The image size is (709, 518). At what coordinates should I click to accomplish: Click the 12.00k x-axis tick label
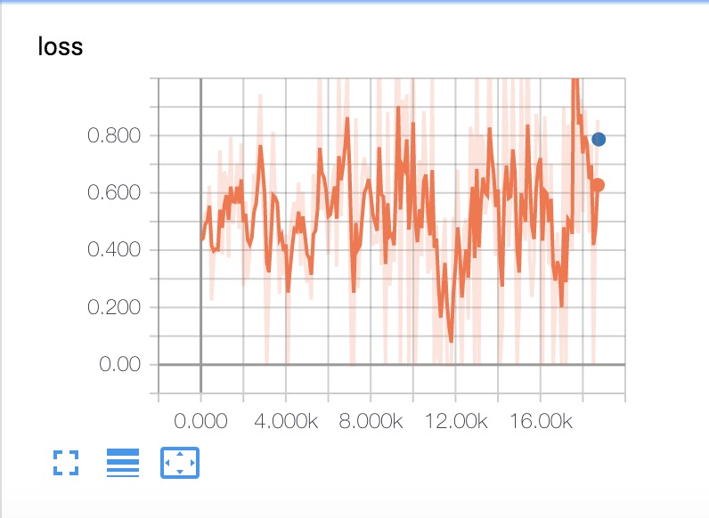point(455,420)
